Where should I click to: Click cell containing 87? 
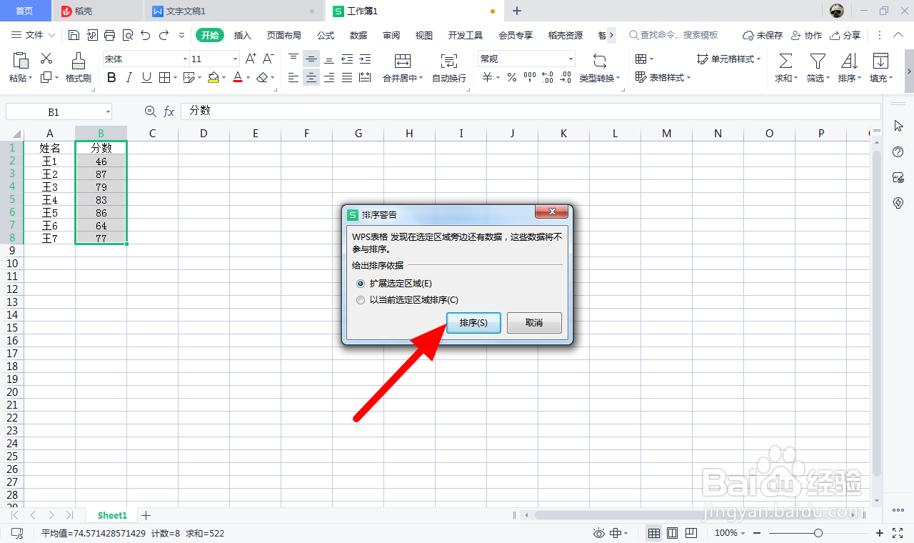pos(101,174)
